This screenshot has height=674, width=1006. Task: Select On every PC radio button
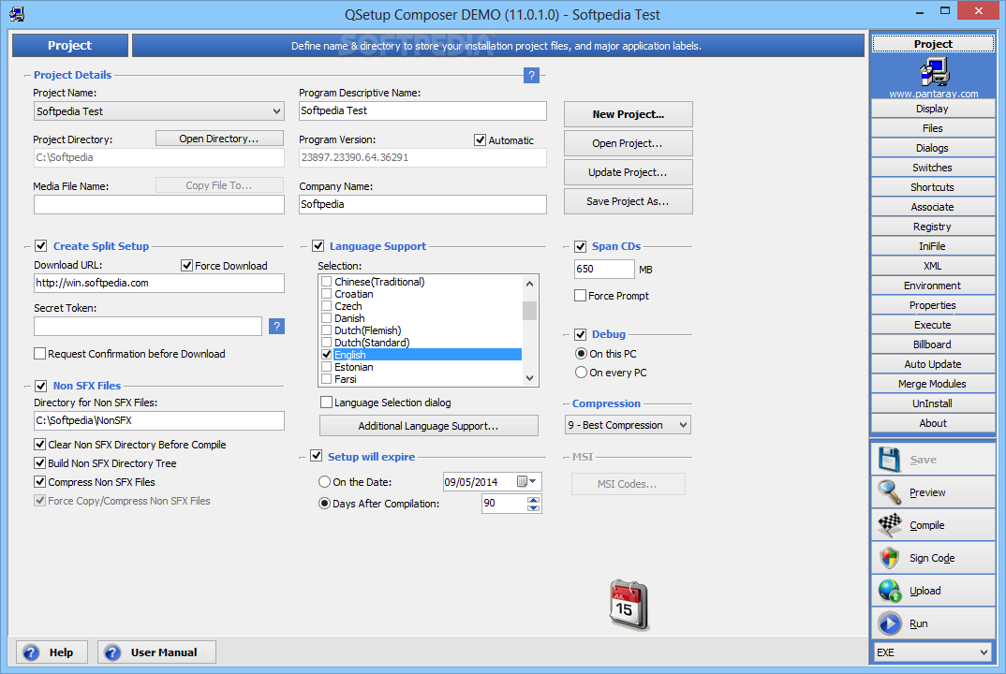pos(581,372)
